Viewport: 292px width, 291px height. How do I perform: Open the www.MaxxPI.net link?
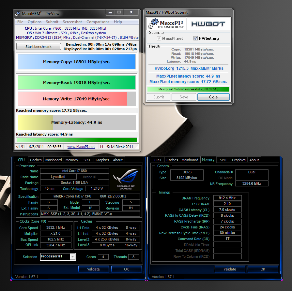point(81,147)
